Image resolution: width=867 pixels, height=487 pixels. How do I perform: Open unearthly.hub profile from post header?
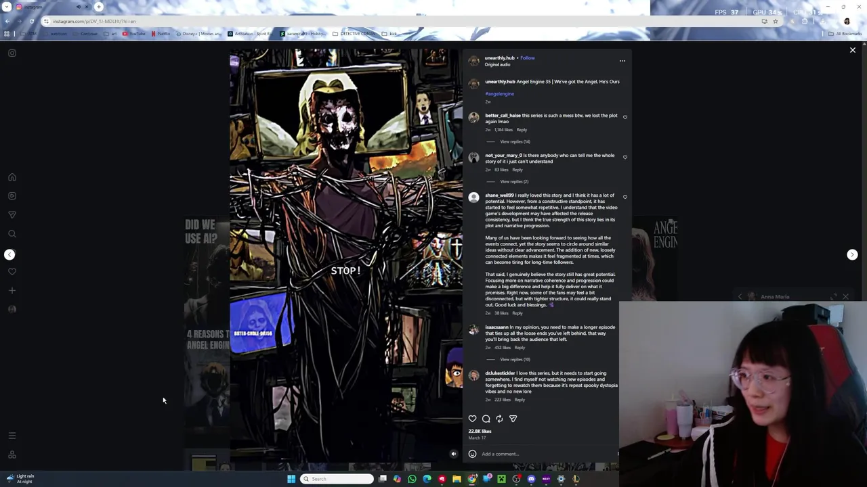pyautogui.click(x=499, y=58)
